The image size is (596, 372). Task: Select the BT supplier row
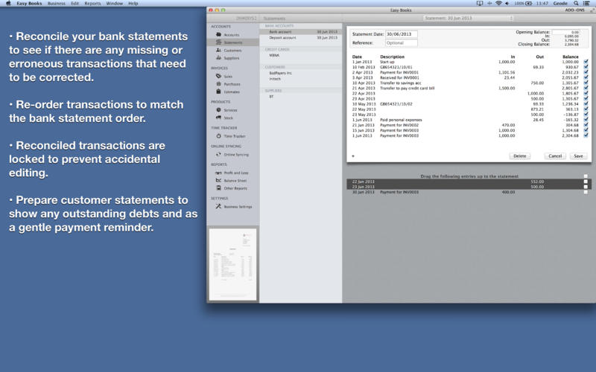click(301, 97)
